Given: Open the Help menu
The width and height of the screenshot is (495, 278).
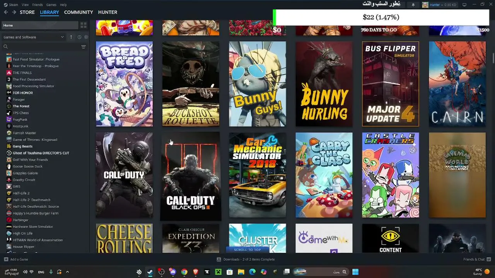Looking at the screenshot, I should [x=63, y=5].
